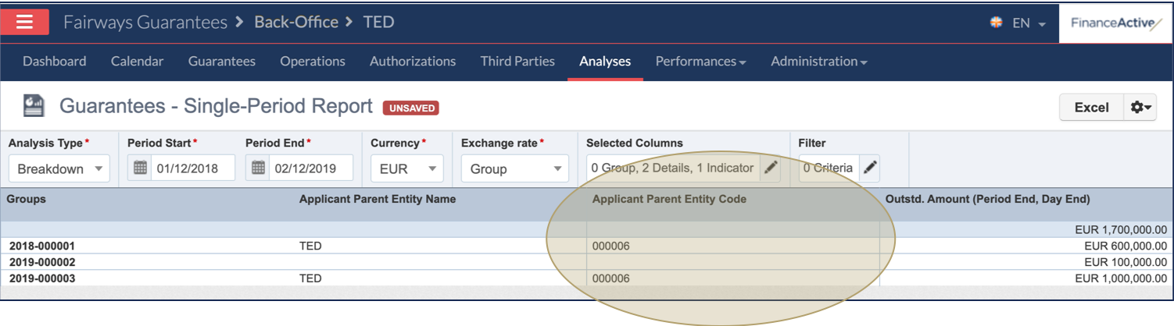
Task: Click the EUR 600,000.00 amount cell
Action: [x=1125, y=246]
